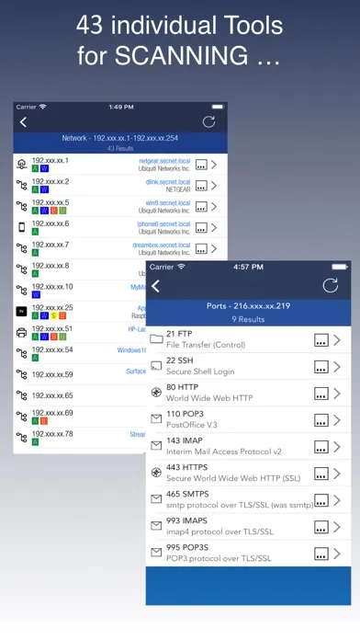Go back from the Network scan screen
Viewport: 360px width, 640px height.
click(23, 121)
